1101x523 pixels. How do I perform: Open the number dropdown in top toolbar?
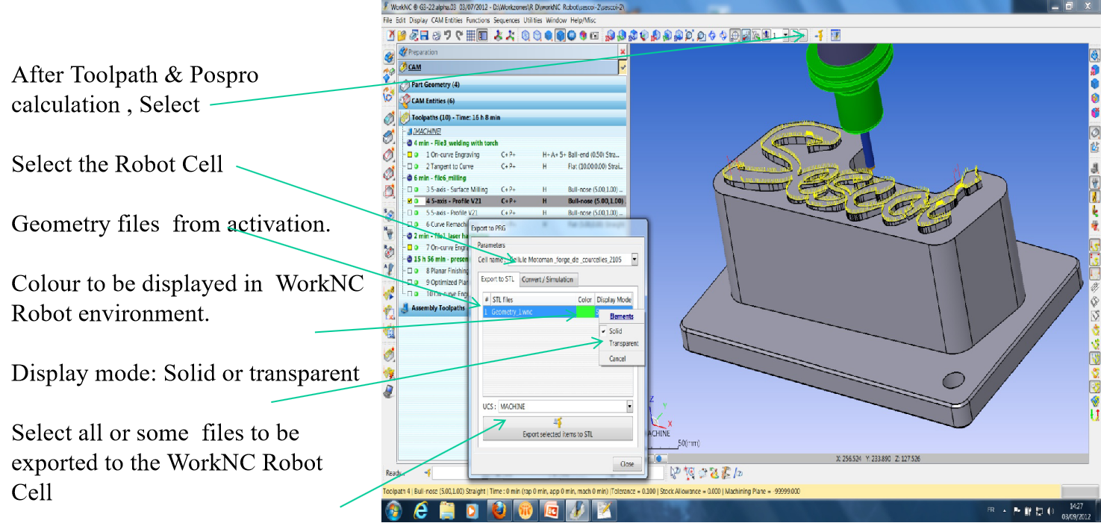click(x=786, y=35)
